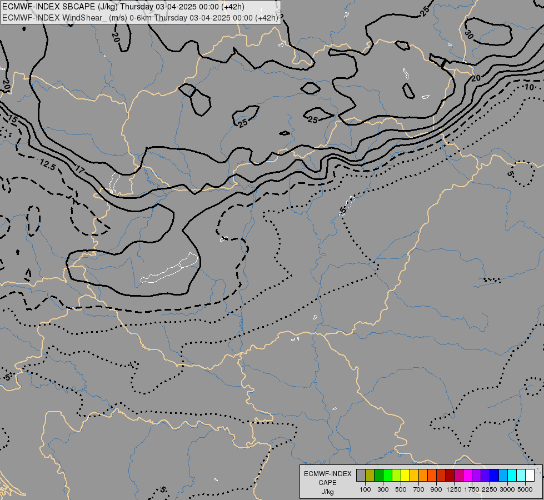
Task: Select the pale cyan swatch left of 5000 tick
Action: tap(521, 476)
